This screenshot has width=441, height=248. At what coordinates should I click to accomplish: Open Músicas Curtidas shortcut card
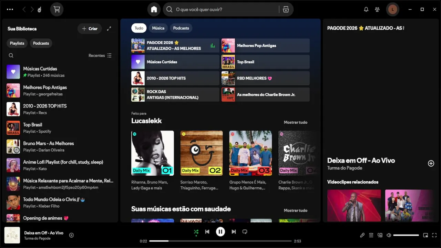(x=175, y=62)
